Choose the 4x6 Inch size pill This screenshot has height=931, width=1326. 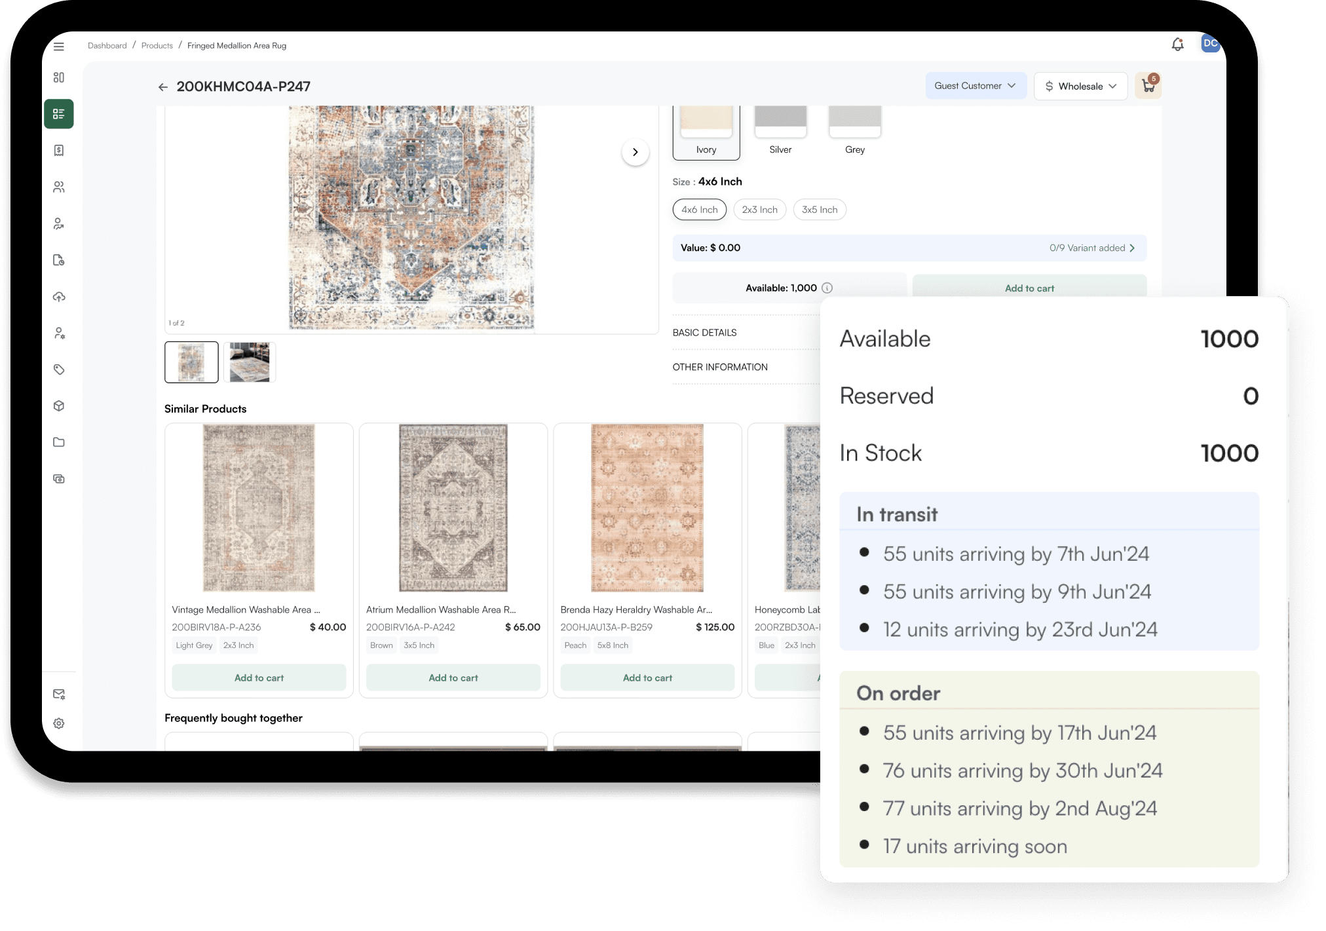pos(699,210)
